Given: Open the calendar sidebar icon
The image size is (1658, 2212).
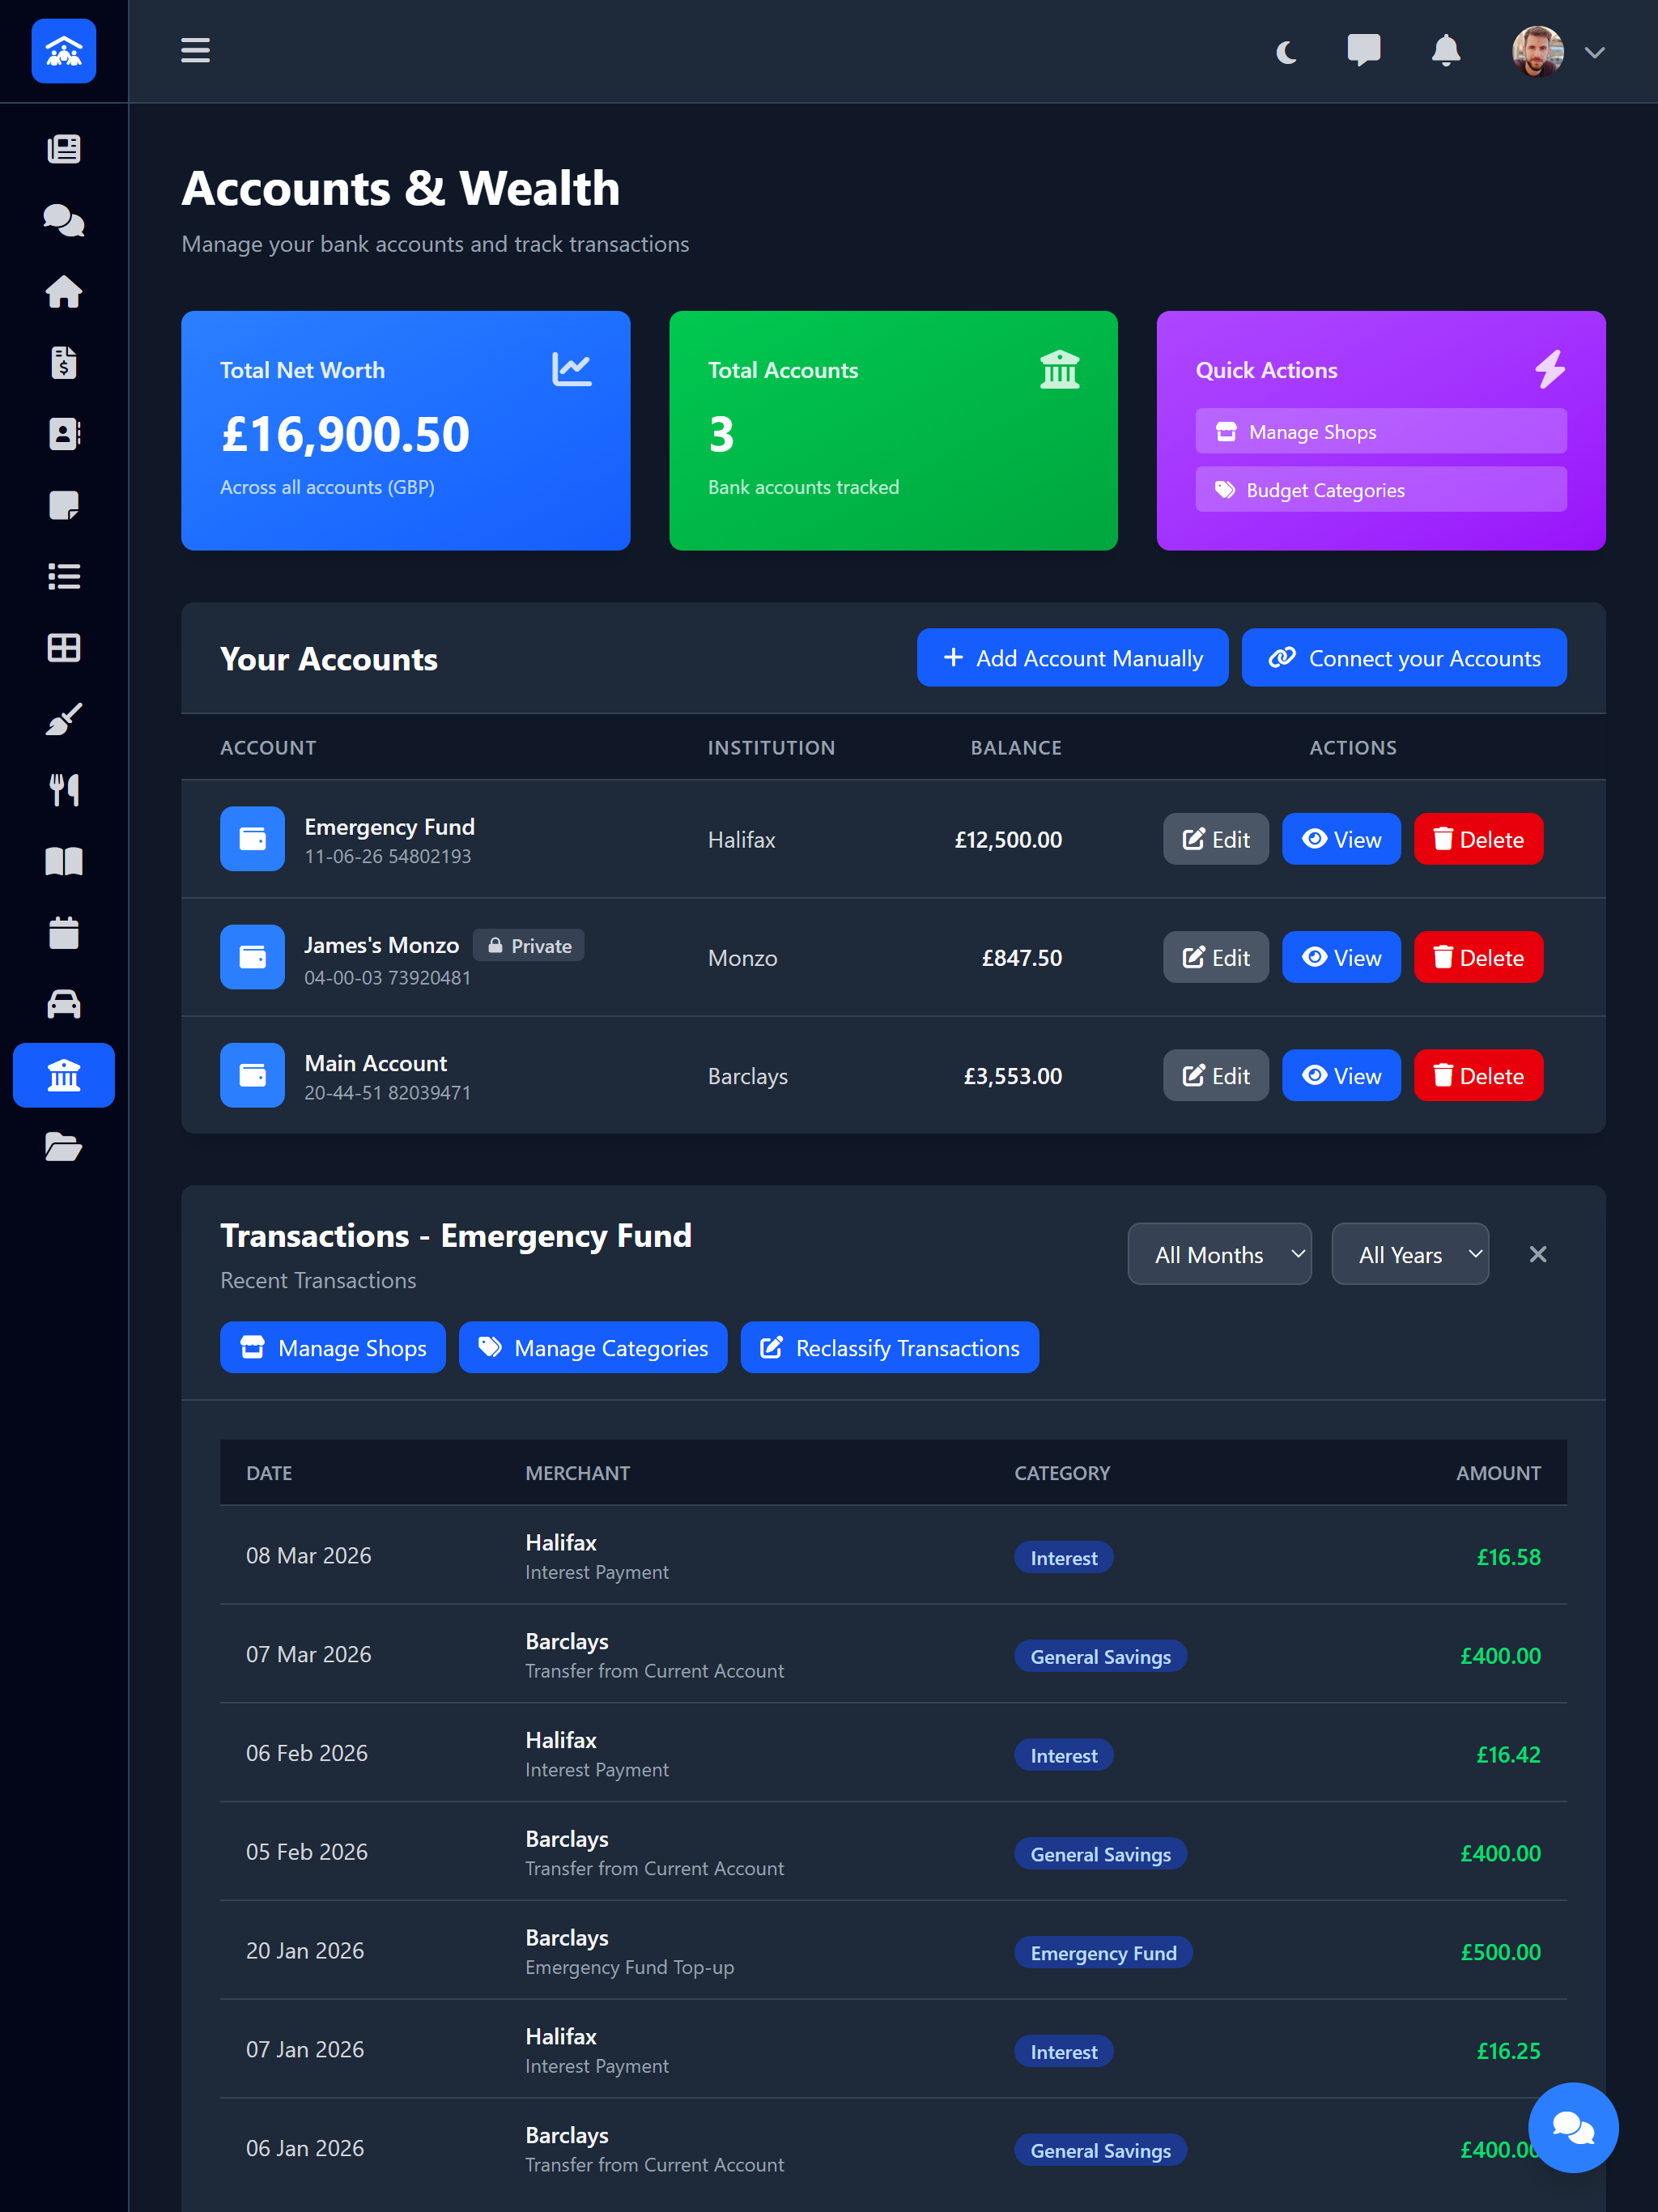Looking at the screenshot, I should [x=63, y=932].
